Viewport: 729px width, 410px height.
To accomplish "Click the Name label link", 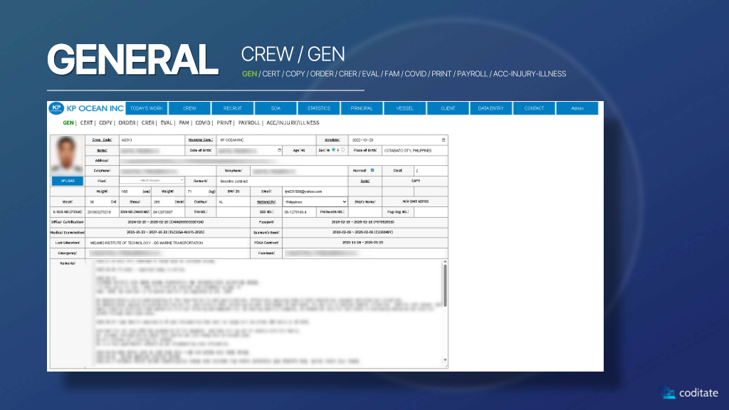I will 102,151.
